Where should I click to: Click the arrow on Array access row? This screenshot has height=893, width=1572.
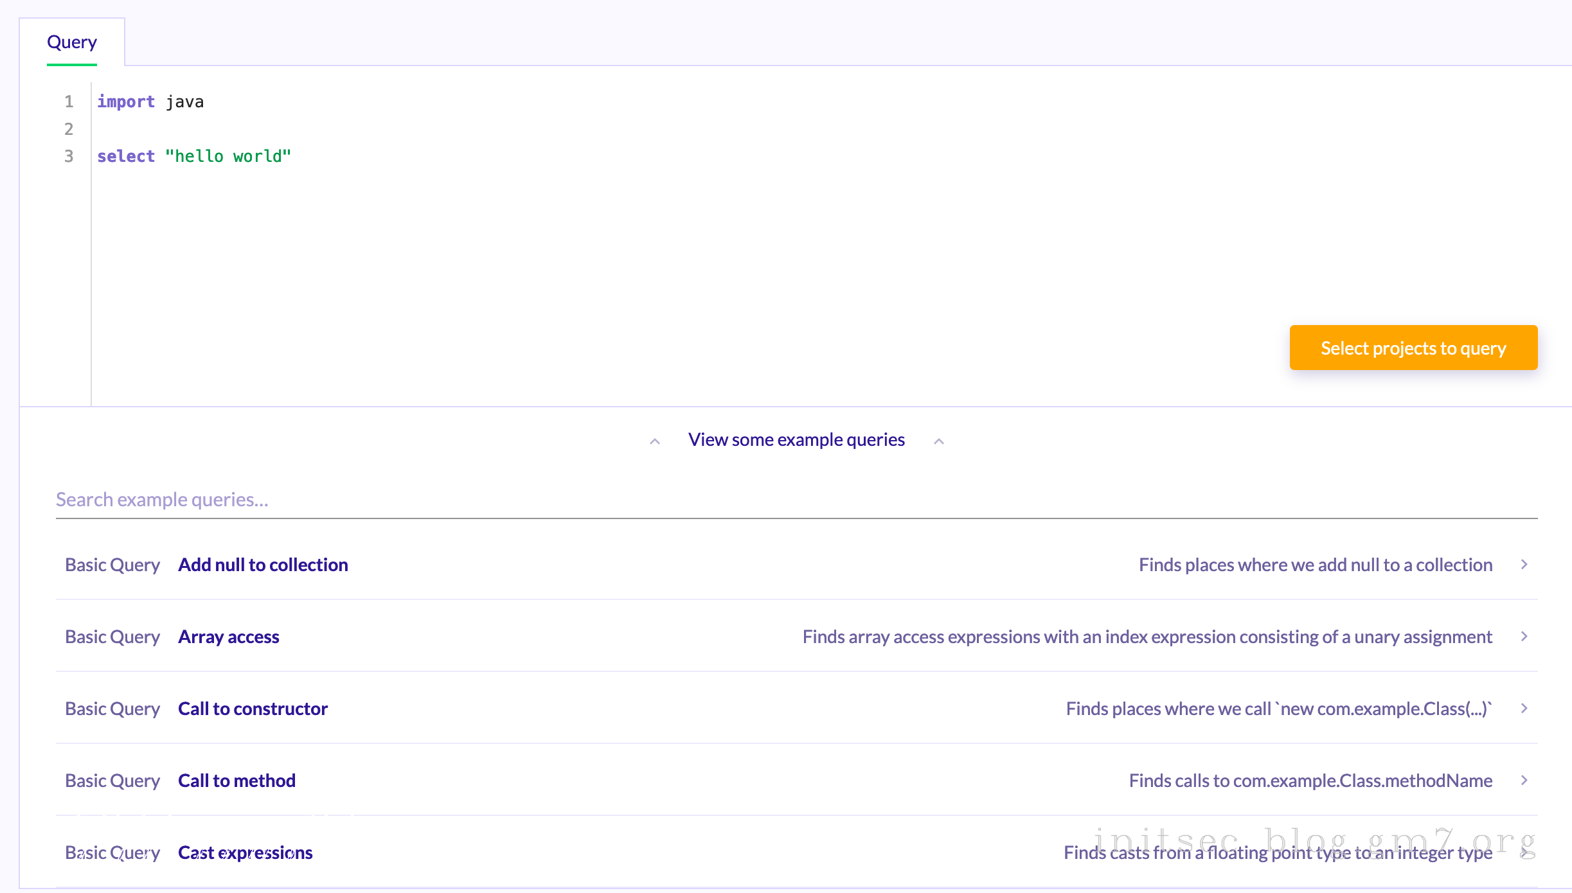[x=1524, y=637]
